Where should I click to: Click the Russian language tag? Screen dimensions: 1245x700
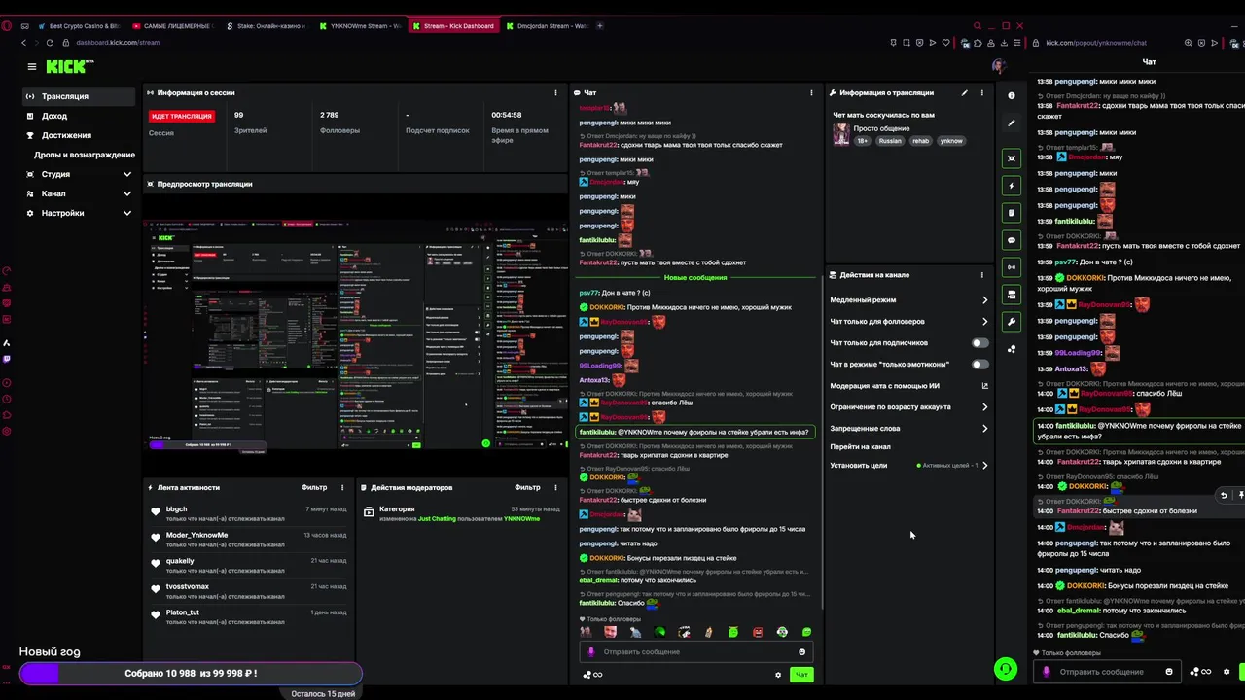click(x=889, y=141)
